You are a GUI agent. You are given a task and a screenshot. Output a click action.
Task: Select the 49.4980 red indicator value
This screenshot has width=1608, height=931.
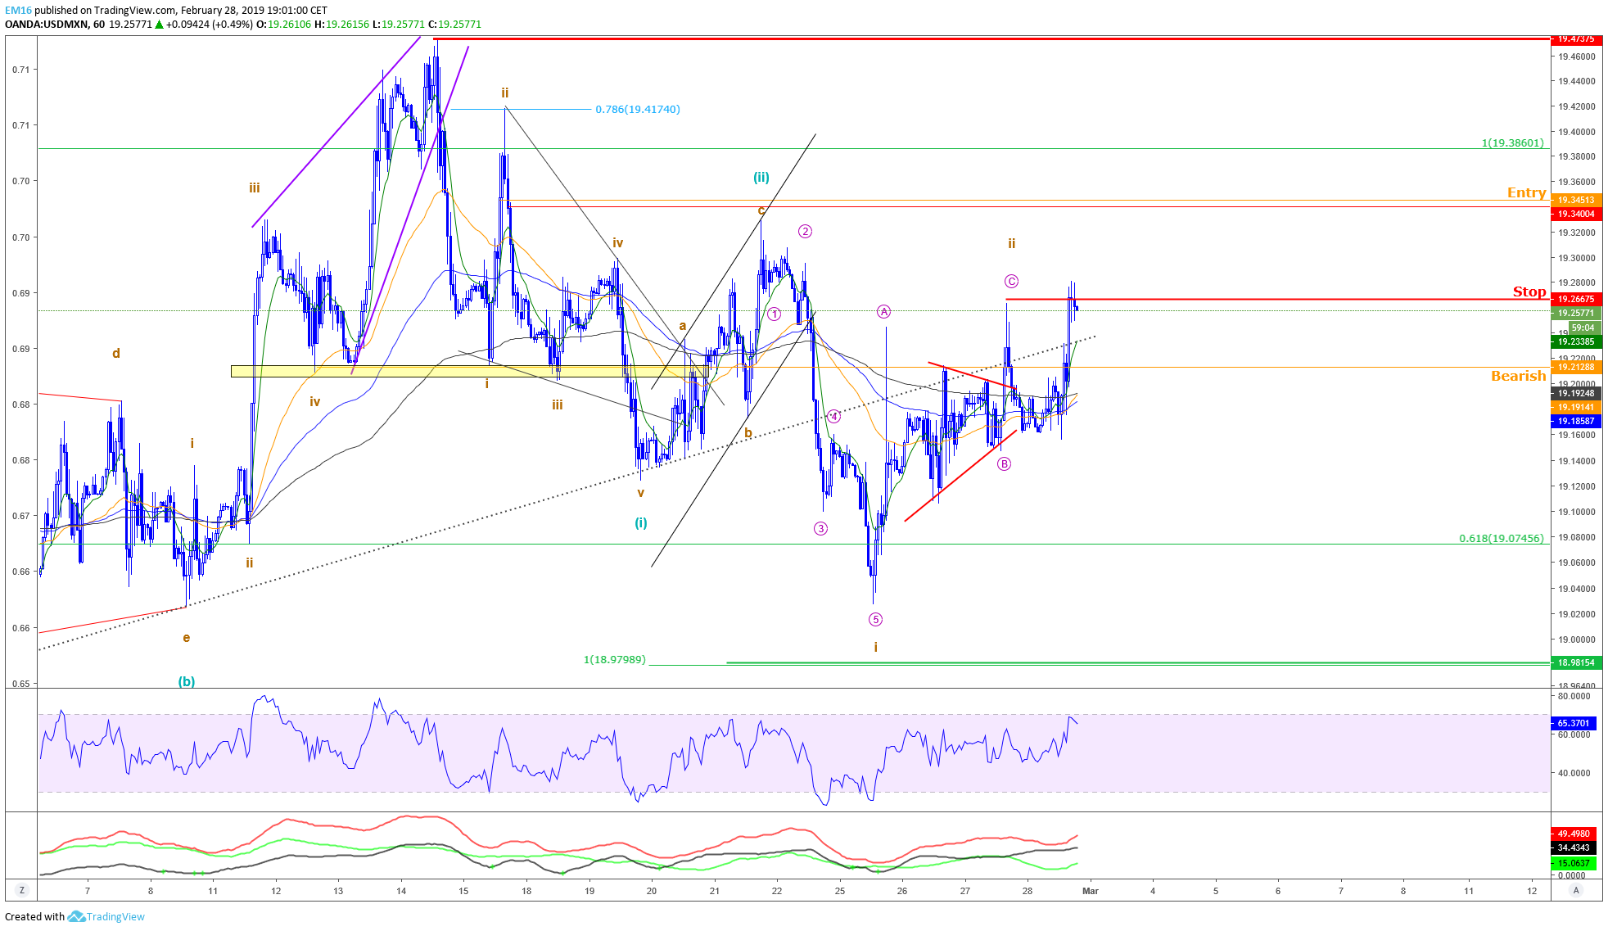pos(1574,834)
